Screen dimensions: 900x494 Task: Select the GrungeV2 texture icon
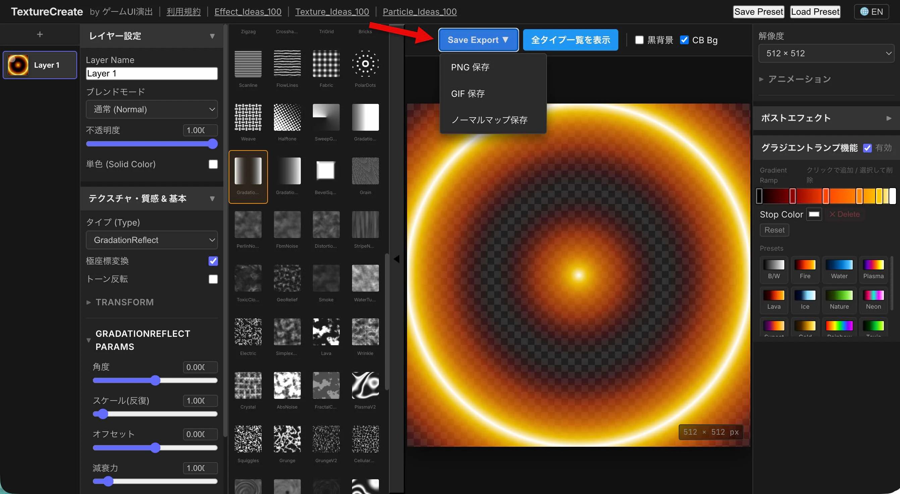[x=326, y=439]
